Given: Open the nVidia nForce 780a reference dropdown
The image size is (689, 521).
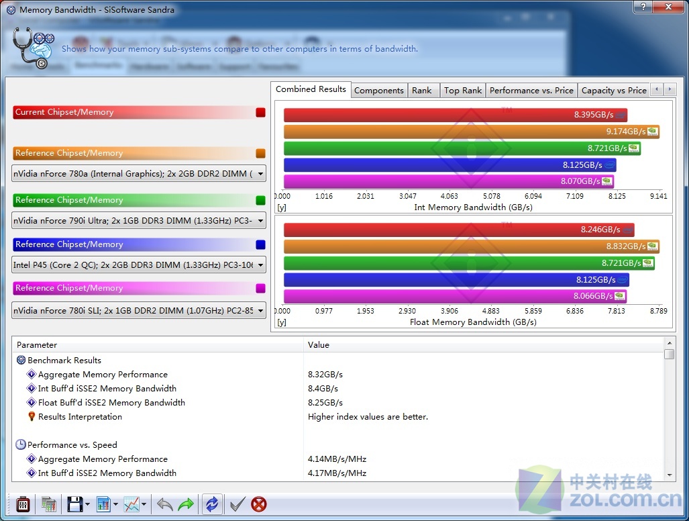Looking at the screenshot, I should click(139, 174).
